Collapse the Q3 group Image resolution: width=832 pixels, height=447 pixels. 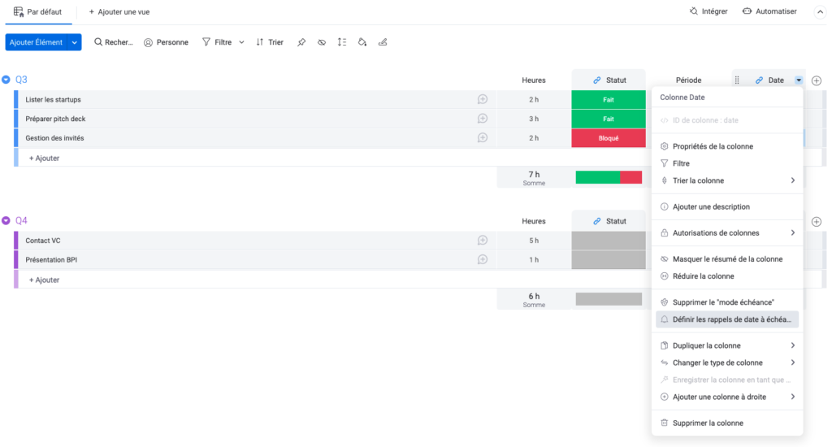click(6, 80)
